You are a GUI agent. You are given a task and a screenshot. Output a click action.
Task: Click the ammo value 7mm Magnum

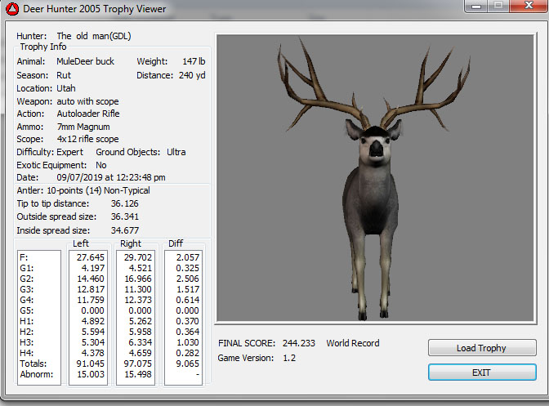83,127
